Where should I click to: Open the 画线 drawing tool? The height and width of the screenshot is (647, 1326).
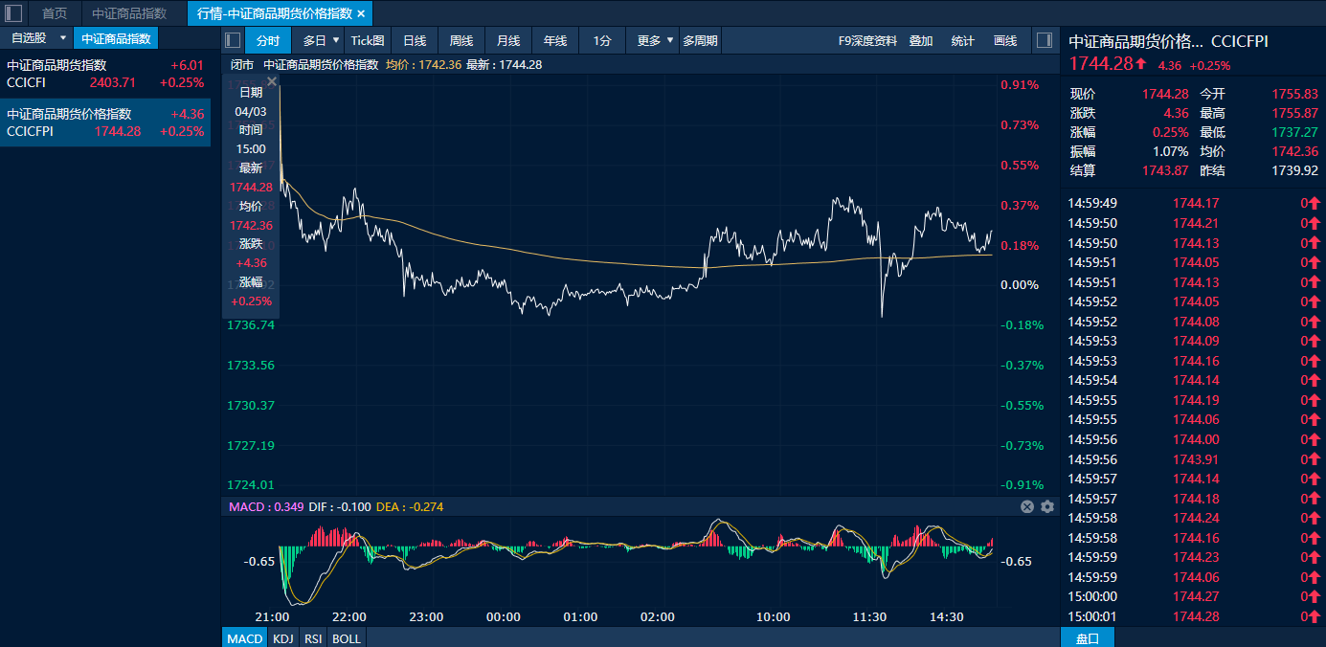click(1005, 40)
